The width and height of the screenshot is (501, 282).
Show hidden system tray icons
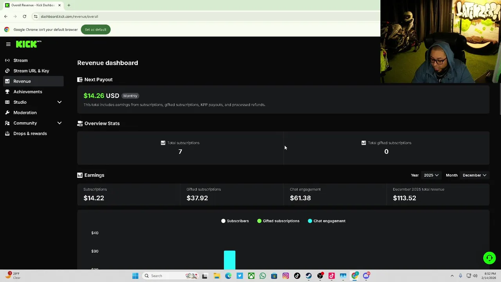(452, 276)
